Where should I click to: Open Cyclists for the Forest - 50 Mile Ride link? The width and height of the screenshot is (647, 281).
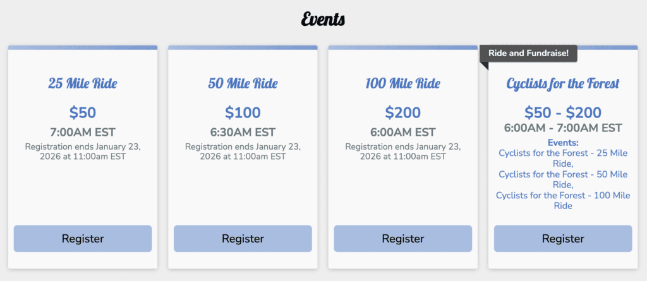tap(563, 179)
